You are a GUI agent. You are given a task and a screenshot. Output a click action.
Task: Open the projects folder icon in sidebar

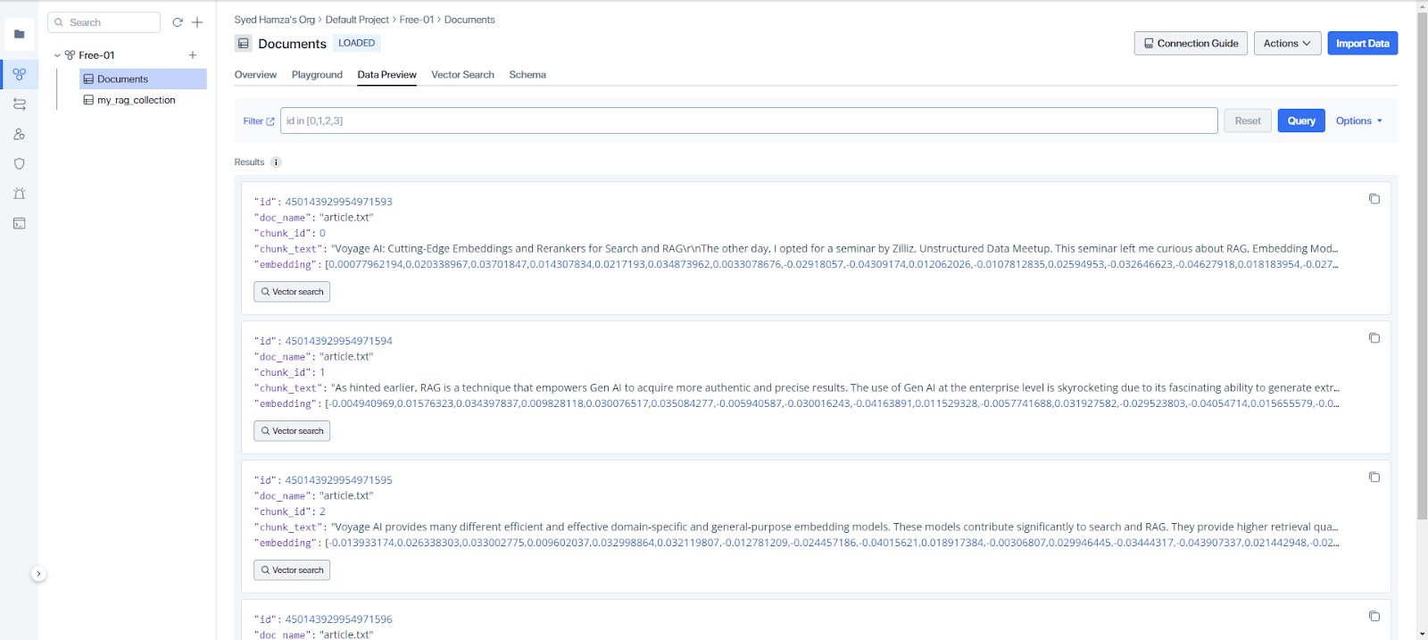pyautogui.click(x=19, y=34)
